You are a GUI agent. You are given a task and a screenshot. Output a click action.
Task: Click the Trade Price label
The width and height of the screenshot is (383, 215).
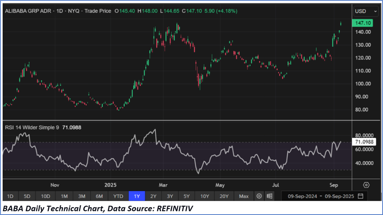tap(98, 11)
